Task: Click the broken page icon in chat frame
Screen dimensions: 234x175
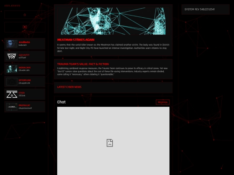Action: 110,143
